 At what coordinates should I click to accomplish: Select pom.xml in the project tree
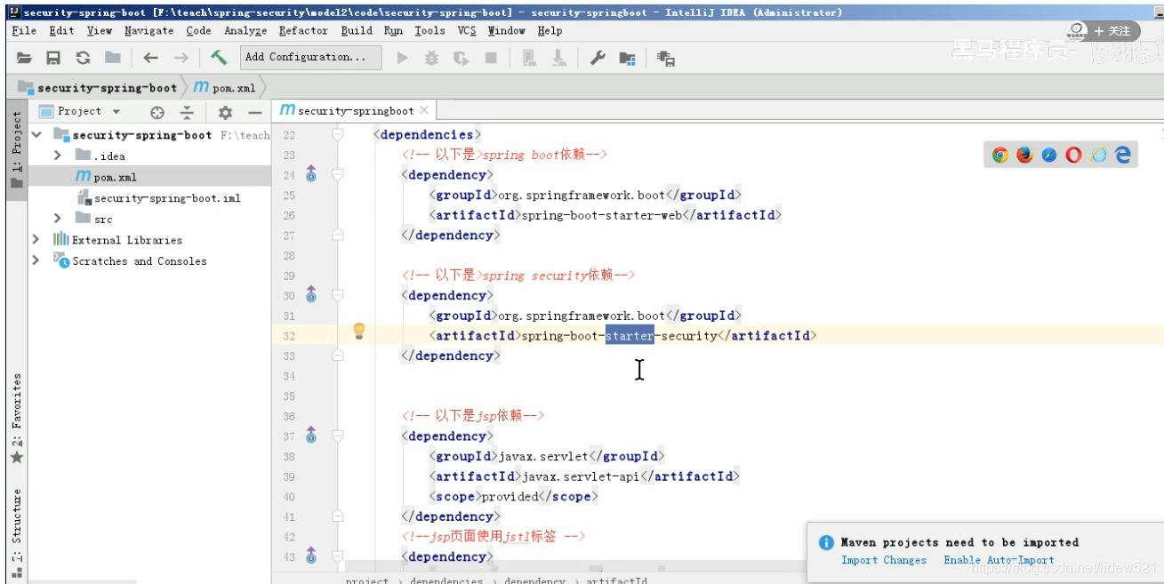(x=115, y=177)
